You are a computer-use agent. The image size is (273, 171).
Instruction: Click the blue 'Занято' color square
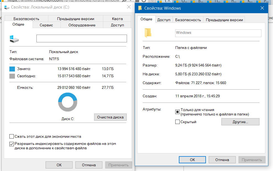coord(12,69)
